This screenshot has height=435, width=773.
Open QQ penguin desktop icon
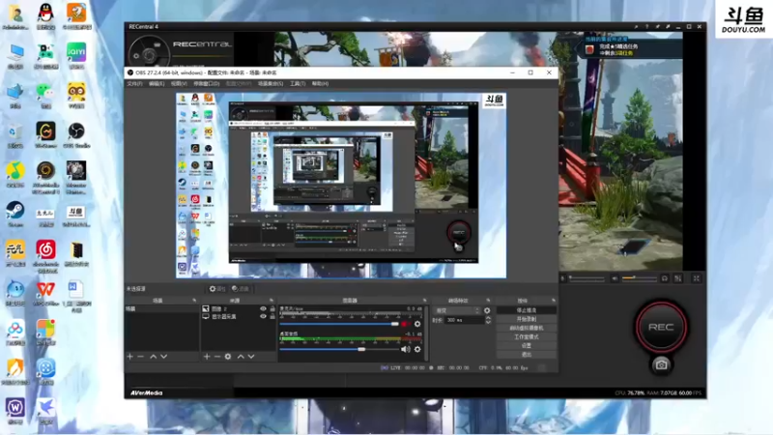click(45, 15)
